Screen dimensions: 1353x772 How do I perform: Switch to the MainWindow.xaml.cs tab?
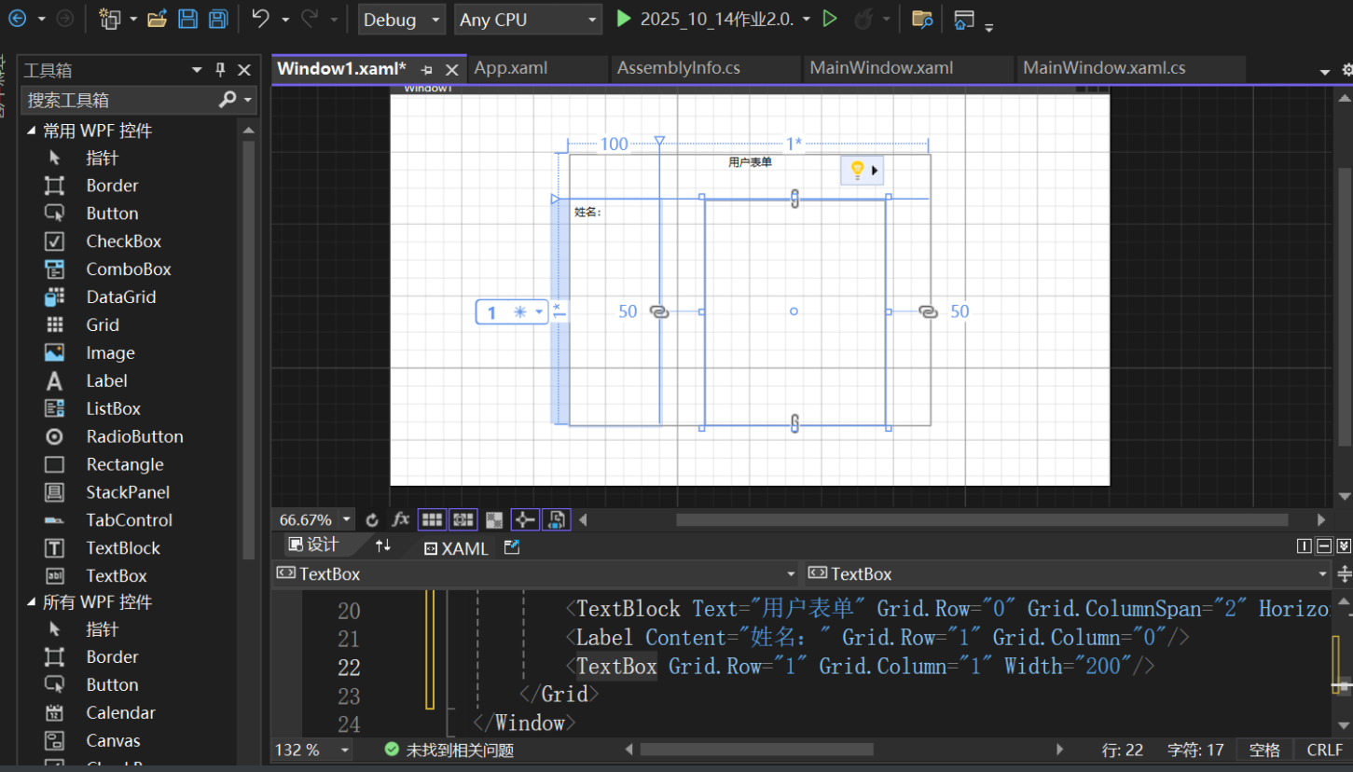[x=1104, y=68]
